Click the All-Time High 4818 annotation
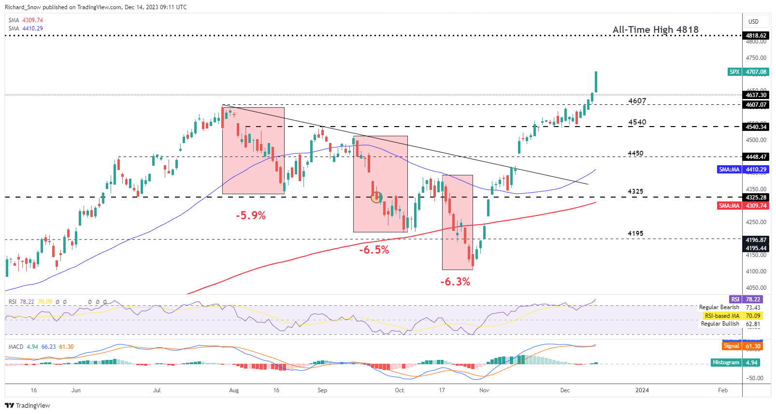 pos(655,29)
